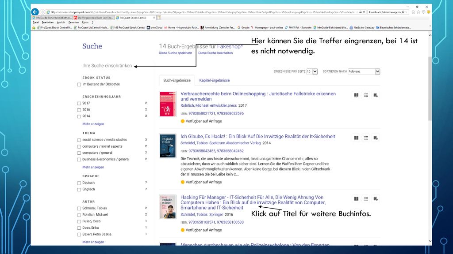Click author link 'Rohrlich, Michael' in first result
453x254 pixels.
pyautogui.click(x=194, y=106)
